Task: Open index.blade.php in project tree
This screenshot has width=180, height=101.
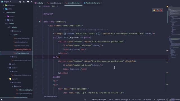Action: pyautogui.click(x=22, y=46)
